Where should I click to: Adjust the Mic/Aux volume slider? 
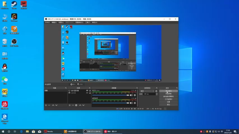click(x=111, y=95)
